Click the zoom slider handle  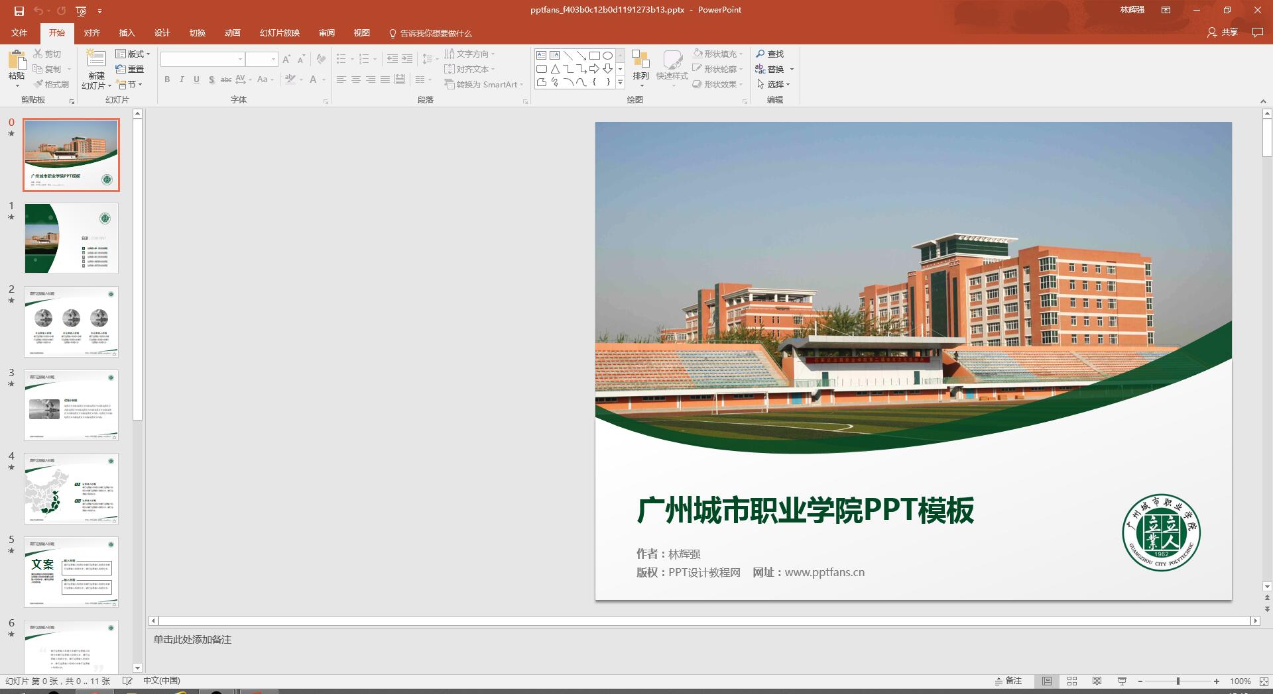point(1178,681)
